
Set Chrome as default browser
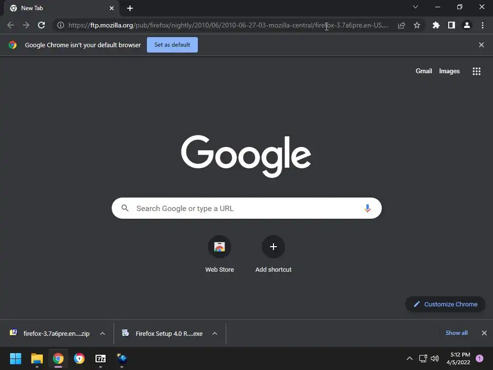pyautogui.click(x=172, y=45)
